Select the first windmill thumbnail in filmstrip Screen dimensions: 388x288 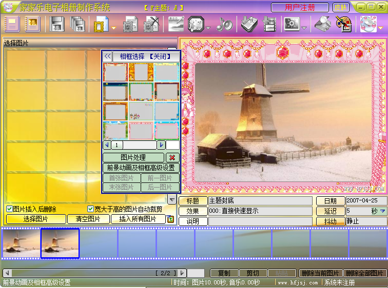click(21, 243)
